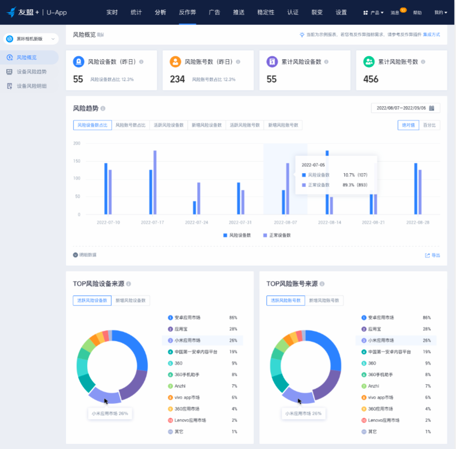Expand 明细数据 chevron icon
Image resolution: width=456 pixels, height=449 pixels.
(x=76, y=255)
